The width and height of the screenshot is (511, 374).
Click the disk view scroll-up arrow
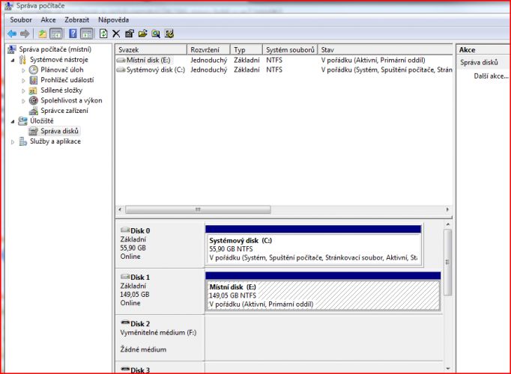click(x=448, y=224)
